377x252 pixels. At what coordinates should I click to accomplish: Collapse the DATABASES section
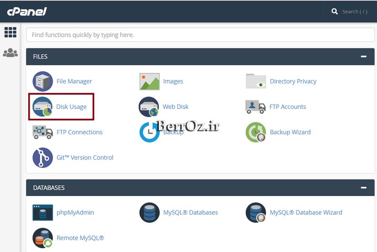[363, 187]
